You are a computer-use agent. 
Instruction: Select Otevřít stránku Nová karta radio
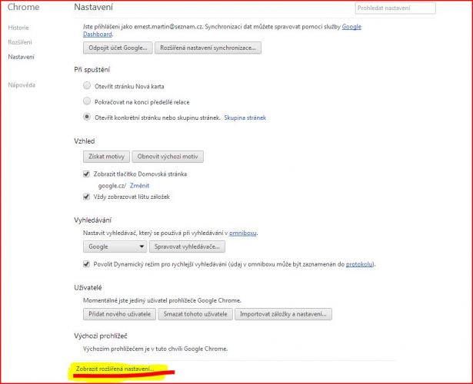[x=87, y=85]
